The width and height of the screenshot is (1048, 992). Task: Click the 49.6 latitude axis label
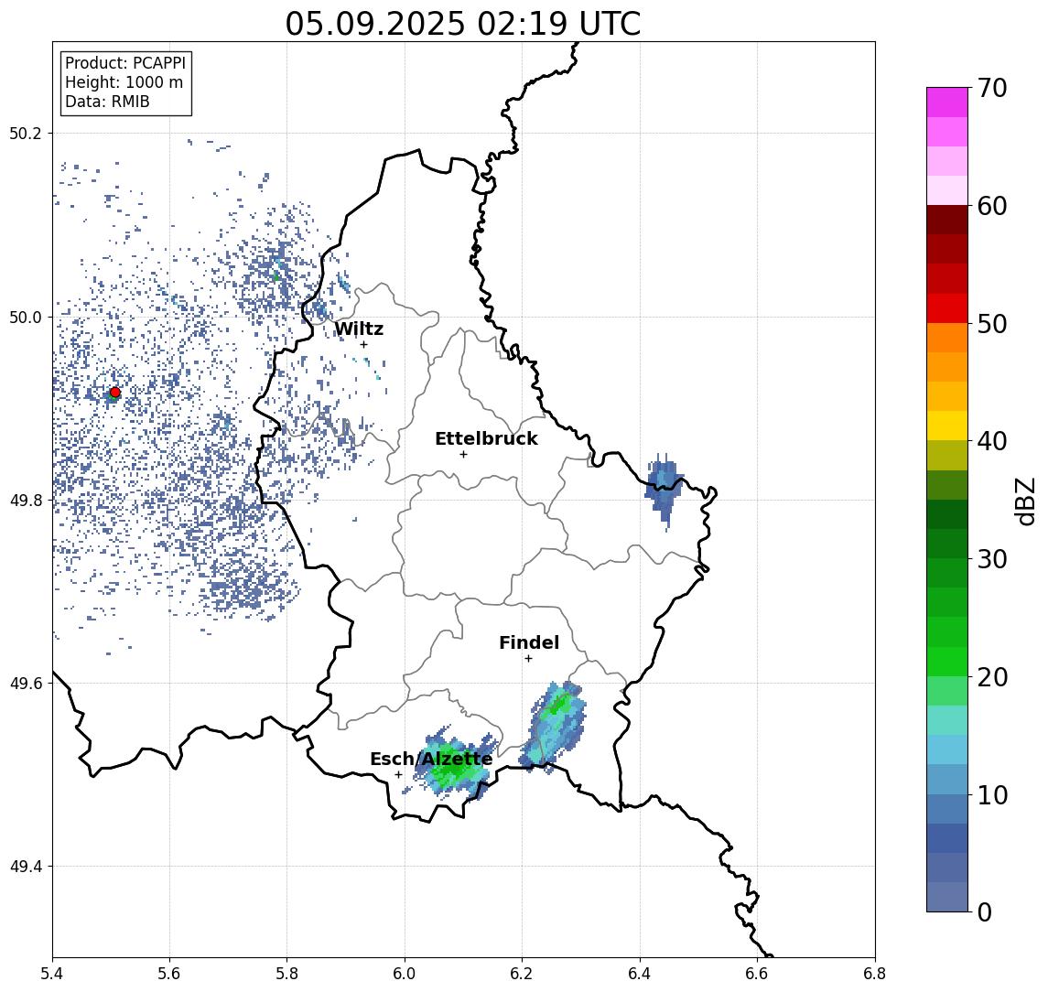pos(26,684)
